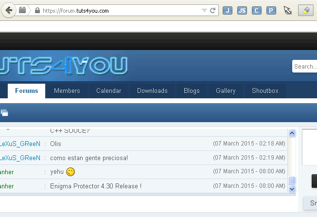Screen dimensions: 317x219
Task: Click the browser back arrow button
Action: 8,10
